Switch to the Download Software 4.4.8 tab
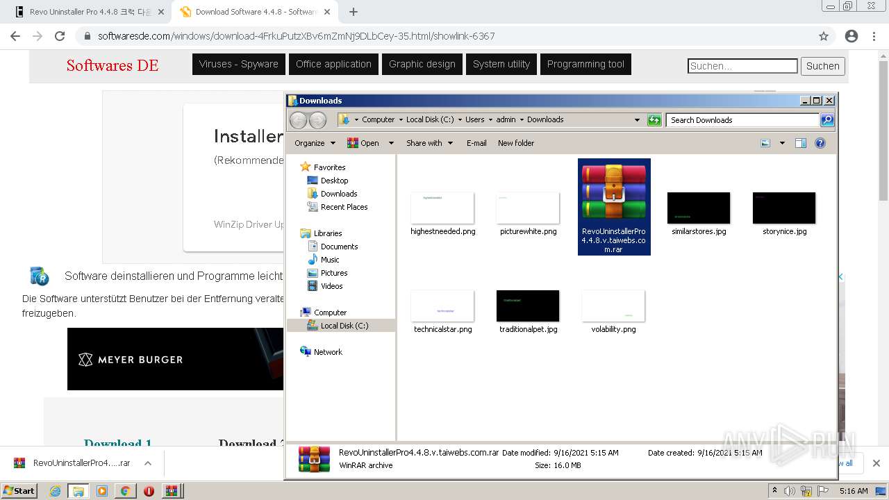The height and width of the screenshot is (500, 889). (256, 12)
